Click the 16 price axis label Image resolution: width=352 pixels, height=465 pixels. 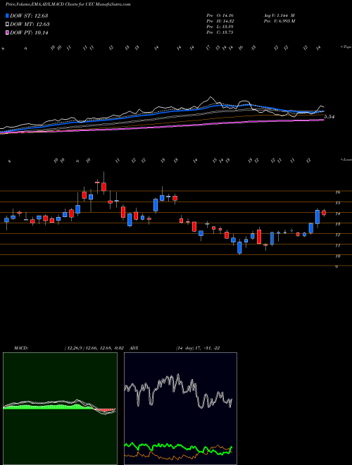pyautogui.click(x=337, y=192)
